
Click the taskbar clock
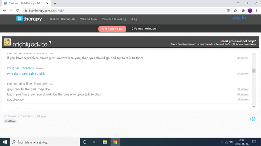click(242, 142)
